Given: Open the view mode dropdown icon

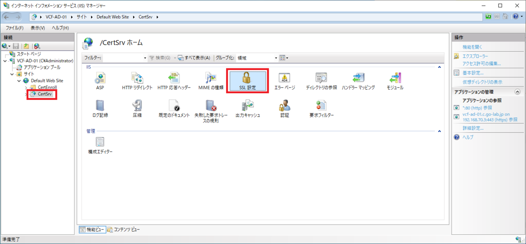Looking at the screenshot, I should point(284,58).
